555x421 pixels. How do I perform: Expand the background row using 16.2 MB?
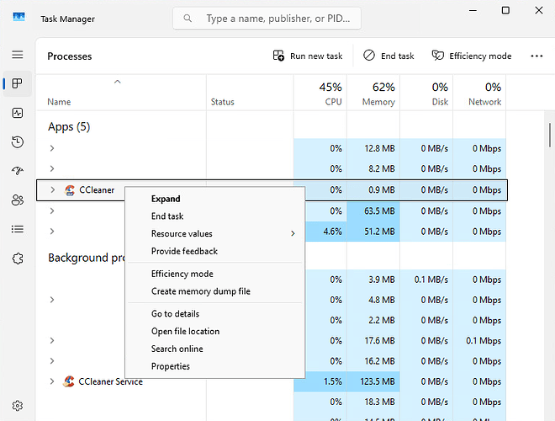tap(52, 361)
